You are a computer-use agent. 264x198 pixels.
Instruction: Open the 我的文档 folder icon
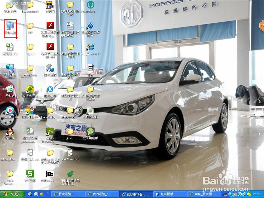[x=10, y=5]
